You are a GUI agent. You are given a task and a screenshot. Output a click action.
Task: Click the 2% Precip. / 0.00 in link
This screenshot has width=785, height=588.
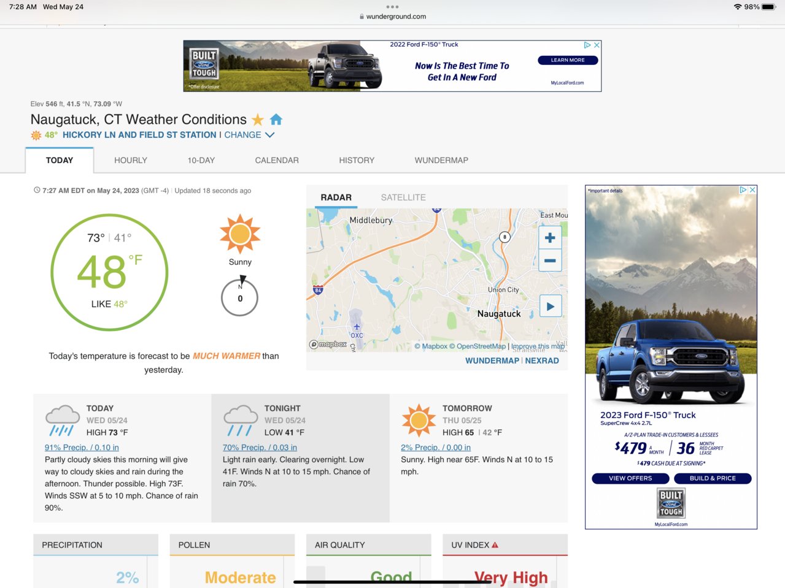coord(436,448)
